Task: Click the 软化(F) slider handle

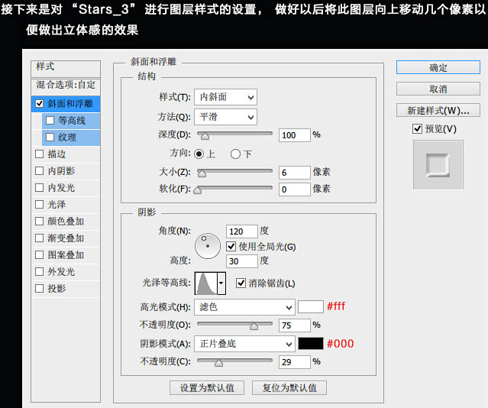Action: click(197, 190)
